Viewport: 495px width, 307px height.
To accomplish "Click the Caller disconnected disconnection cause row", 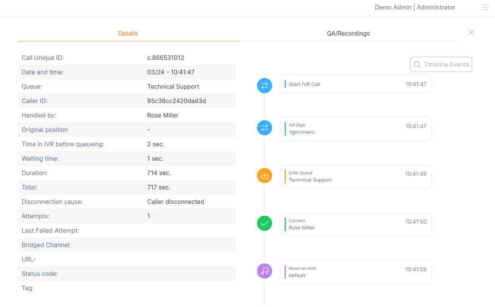I will (x=176, y=202).
